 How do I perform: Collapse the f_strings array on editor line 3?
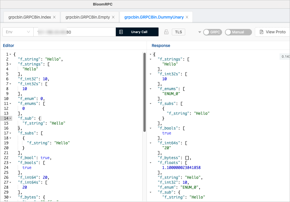(10, 64)
